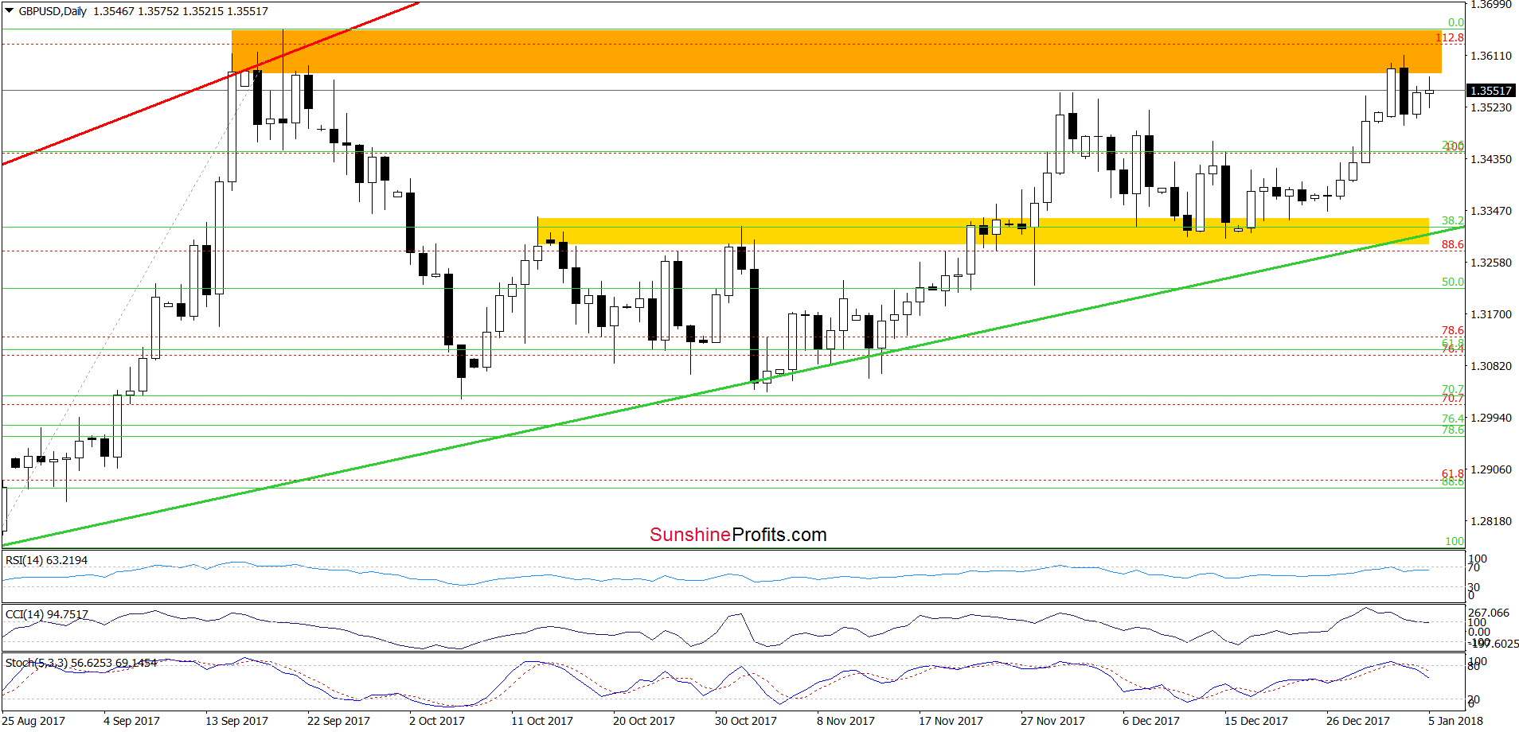Select the 1.29060 price axis label

1491,469
